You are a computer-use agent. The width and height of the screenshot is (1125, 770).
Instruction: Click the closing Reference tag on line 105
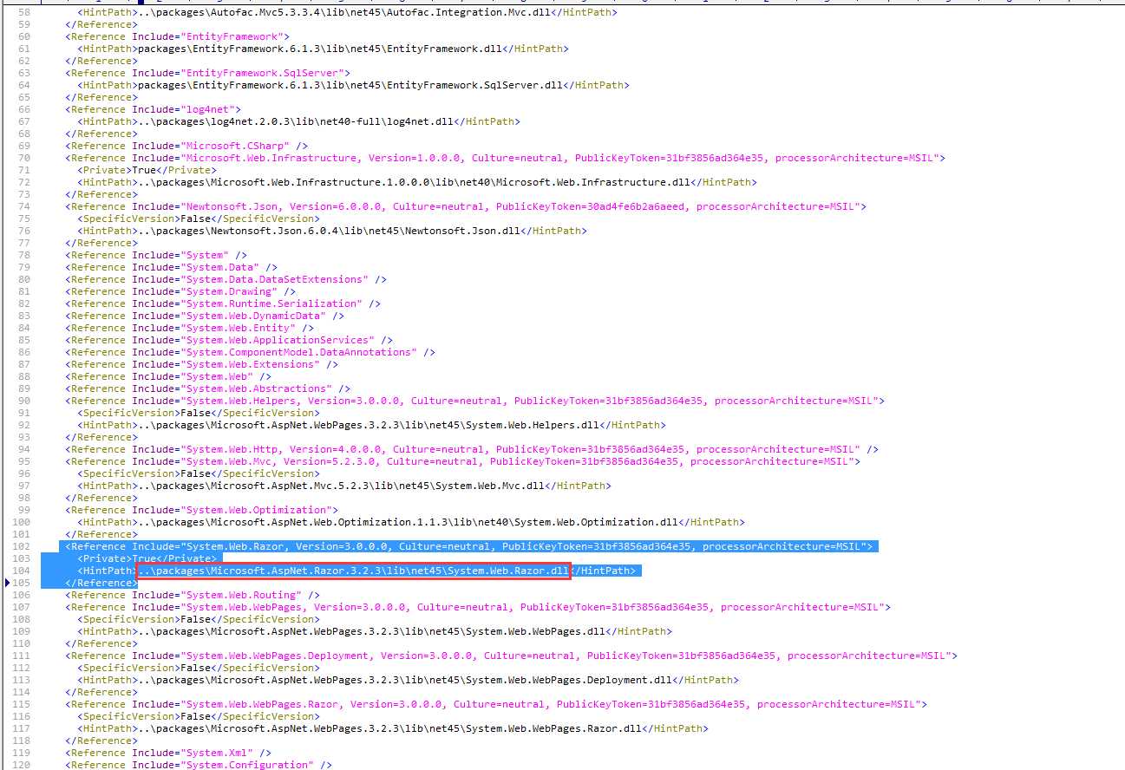[101, 583]
